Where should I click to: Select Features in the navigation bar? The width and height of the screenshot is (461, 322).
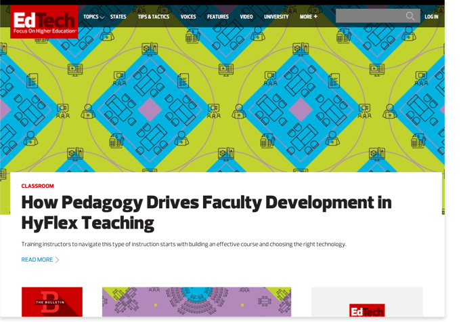pos(218,17)
